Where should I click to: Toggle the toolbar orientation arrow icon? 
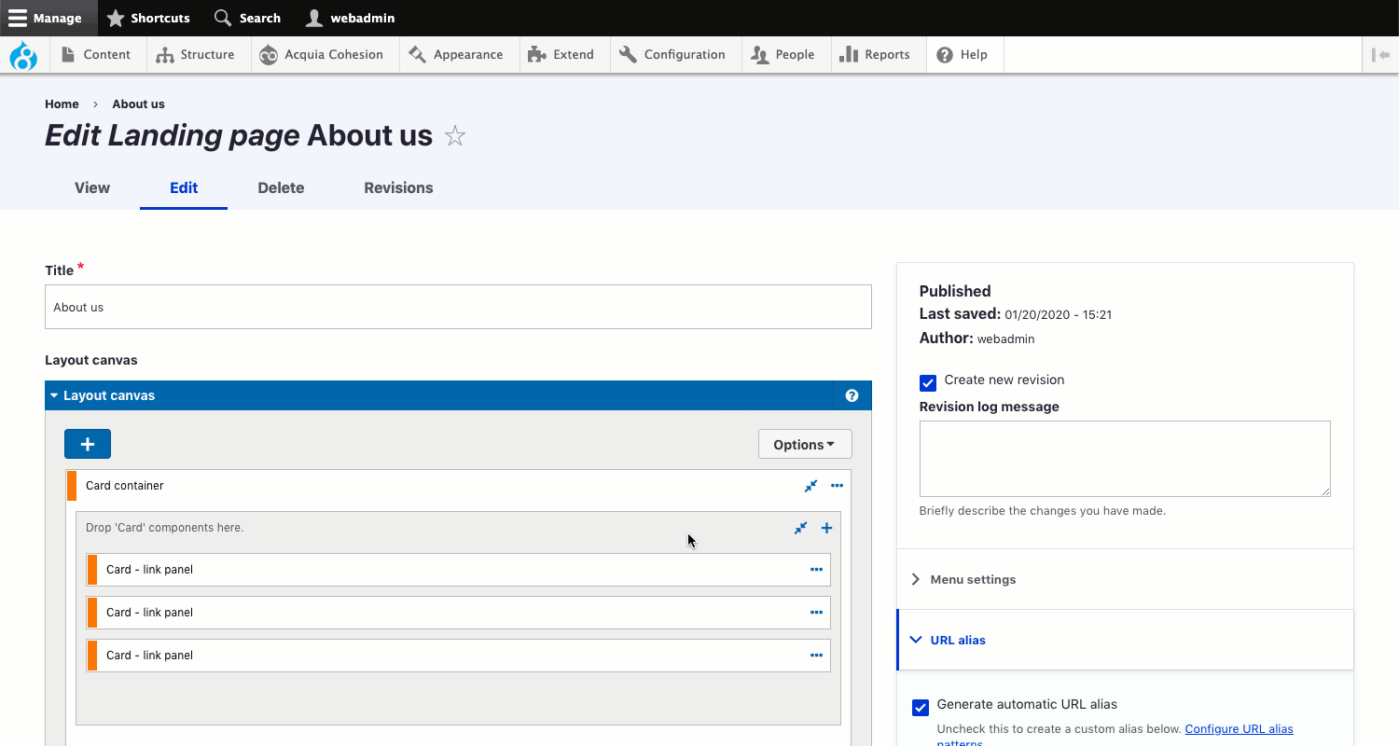(x=1380, y=55)
